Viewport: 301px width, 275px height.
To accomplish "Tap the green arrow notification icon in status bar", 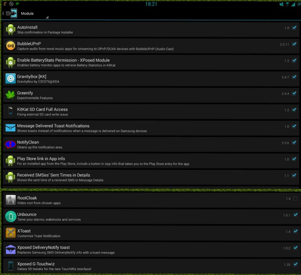I will click(x=17, y=4).
